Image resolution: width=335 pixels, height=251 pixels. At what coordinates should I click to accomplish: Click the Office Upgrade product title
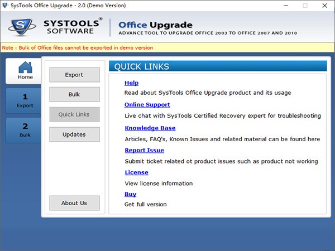coord(156,25)
